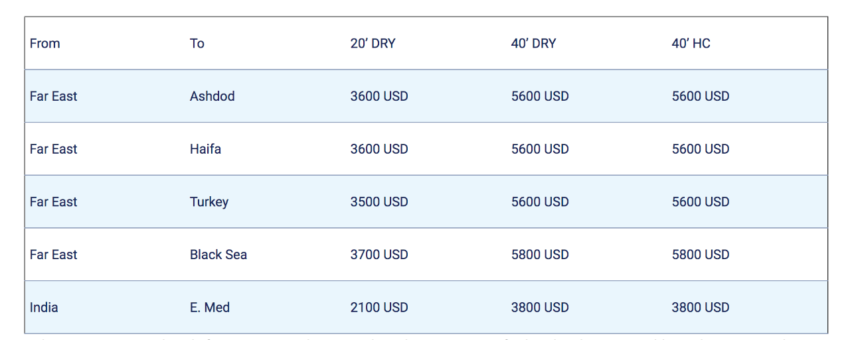The image size is (850, 340).
Task: Click the 40' HC column header
Action: (691, 44)
